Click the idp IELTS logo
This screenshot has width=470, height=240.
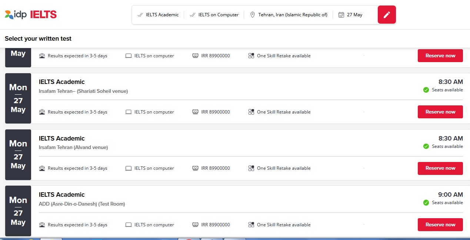click(x=31, y=14)
